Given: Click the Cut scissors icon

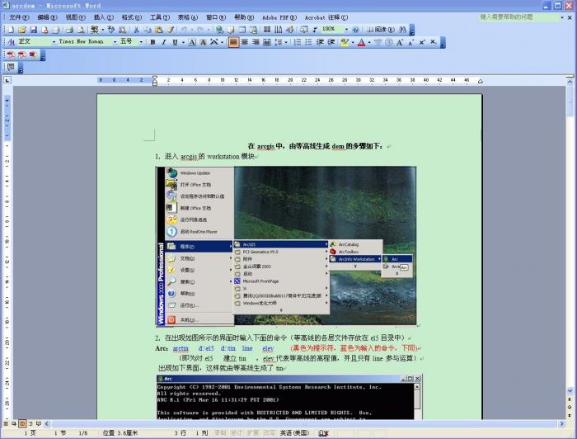Looking at the screenshot, I should 137,30.
